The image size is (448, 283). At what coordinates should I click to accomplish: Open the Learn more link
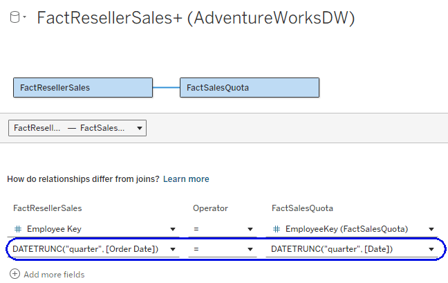pyautogui.click(x=186, y=179)
